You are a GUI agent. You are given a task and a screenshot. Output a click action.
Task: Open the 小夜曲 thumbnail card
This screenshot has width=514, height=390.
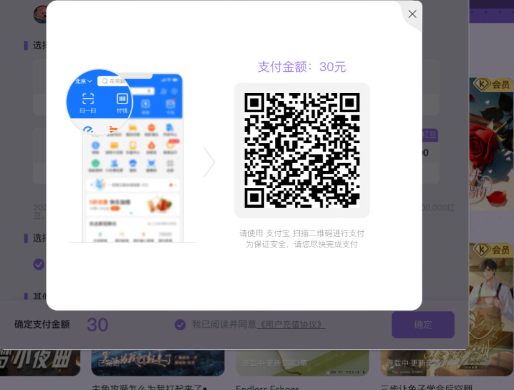40,363
